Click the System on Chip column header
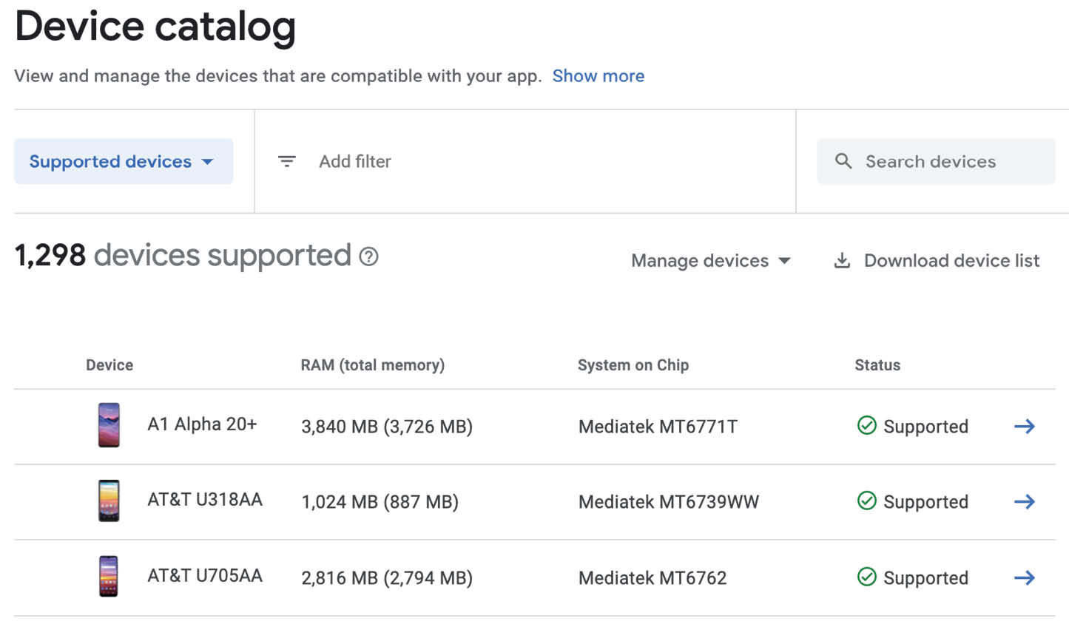 coord(633,365)
